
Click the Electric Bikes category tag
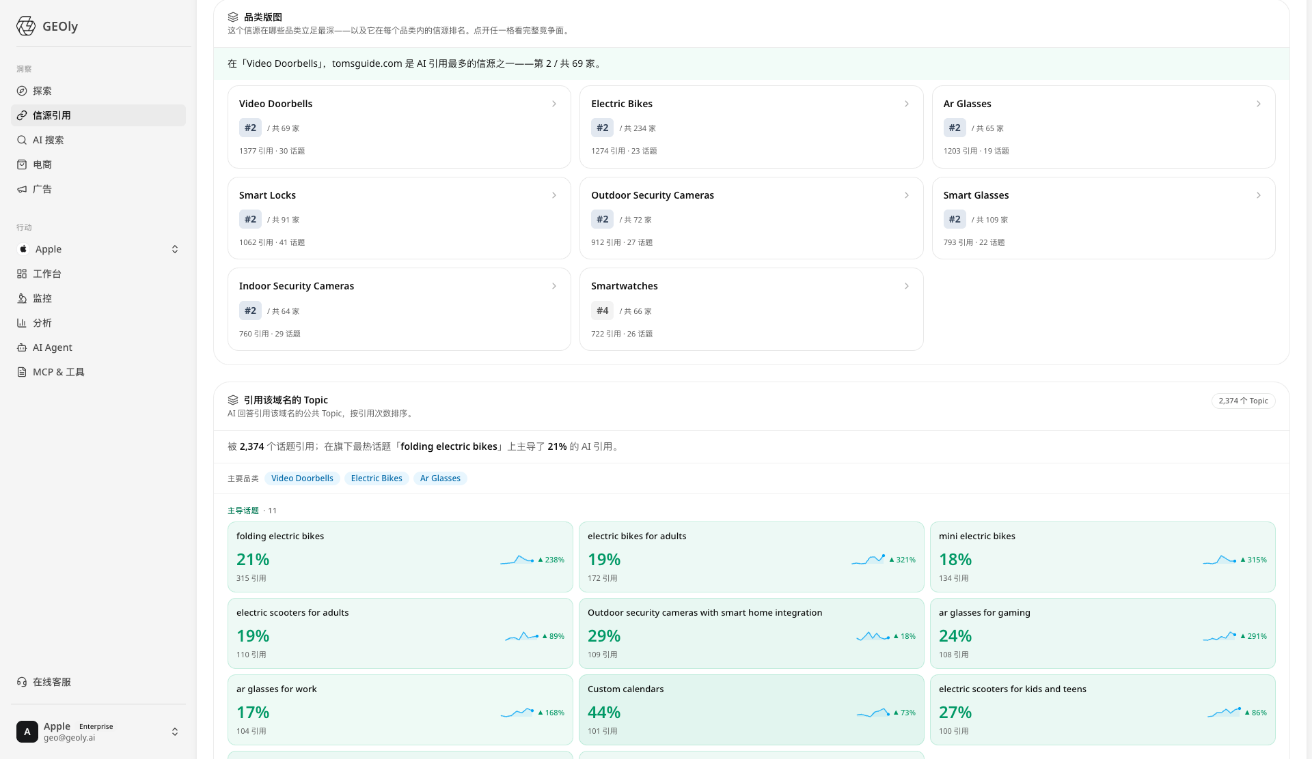[377, 478]
